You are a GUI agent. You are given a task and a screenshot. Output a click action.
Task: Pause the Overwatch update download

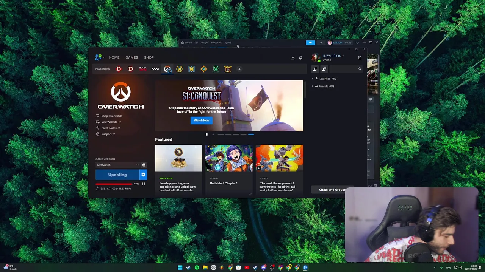pos(143,184)
